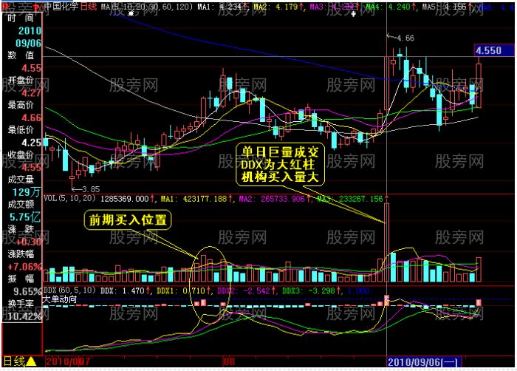Click the magenta DDX2: -2.542 value
The width and height of the screenshot is (517, 371).
[245, 290]
